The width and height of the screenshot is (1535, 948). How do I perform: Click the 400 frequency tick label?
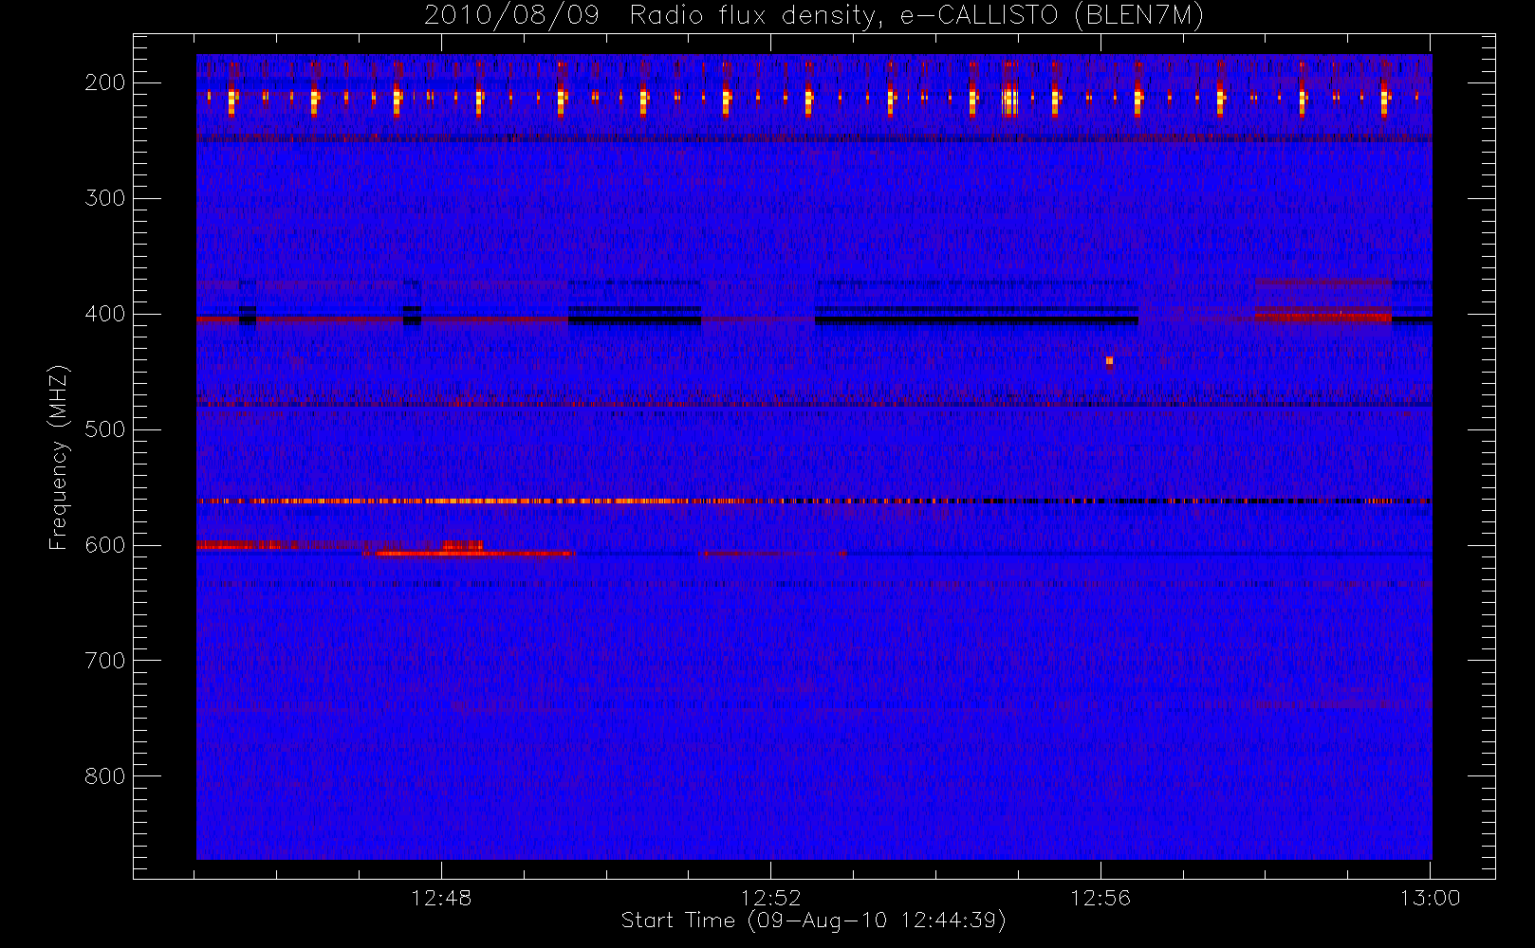pos(105,314)
